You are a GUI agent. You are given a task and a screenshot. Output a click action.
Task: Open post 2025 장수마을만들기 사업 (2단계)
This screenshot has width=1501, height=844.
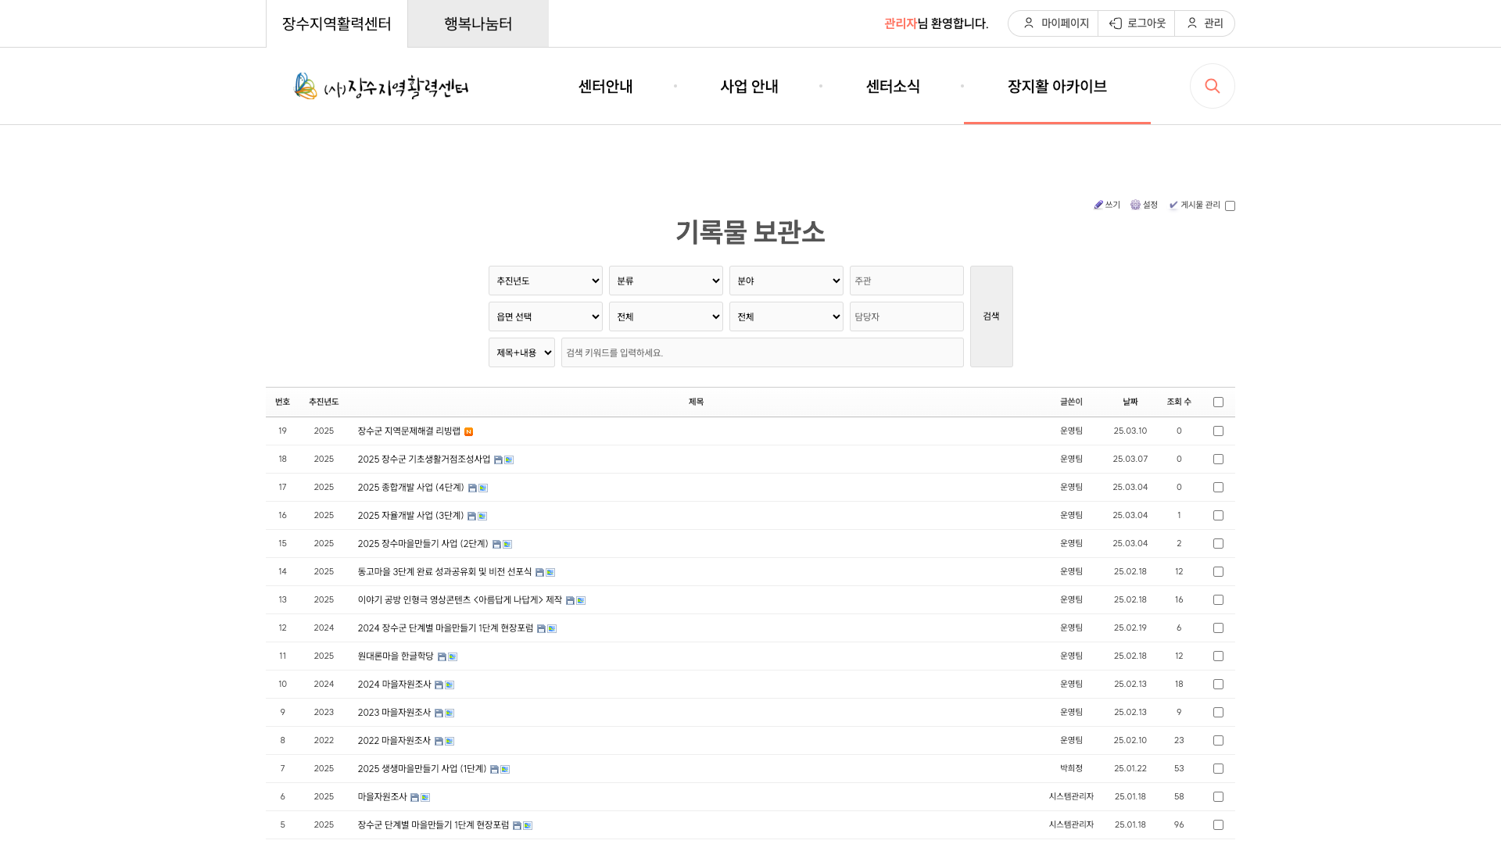click(423, 544)
